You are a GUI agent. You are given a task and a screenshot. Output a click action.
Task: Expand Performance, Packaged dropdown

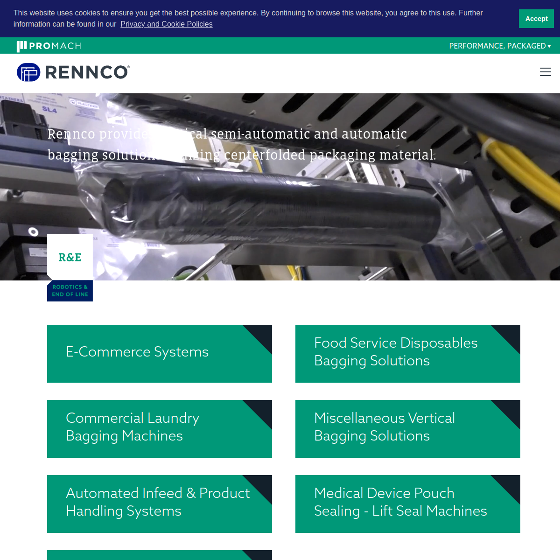tap(500, 46)
